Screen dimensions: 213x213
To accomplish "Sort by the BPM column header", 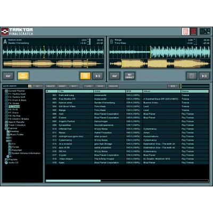I will [134, 91].
